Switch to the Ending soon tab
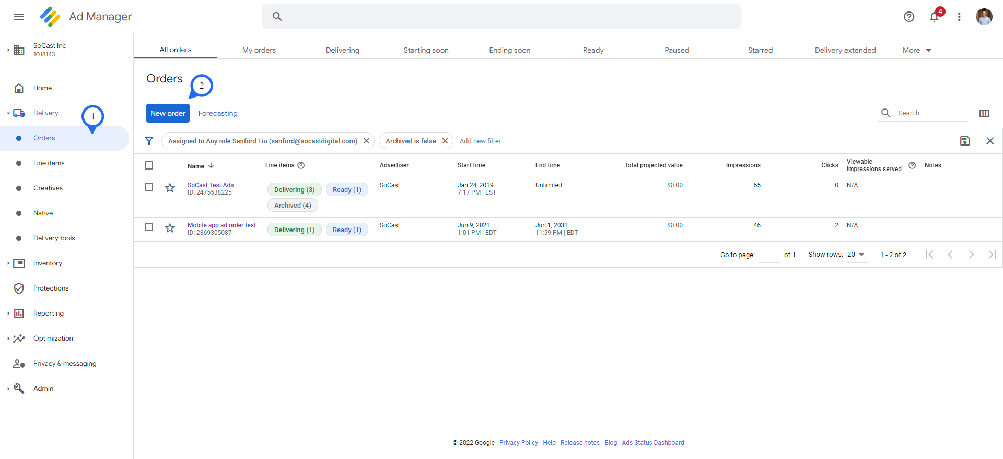 pos(510,50)
